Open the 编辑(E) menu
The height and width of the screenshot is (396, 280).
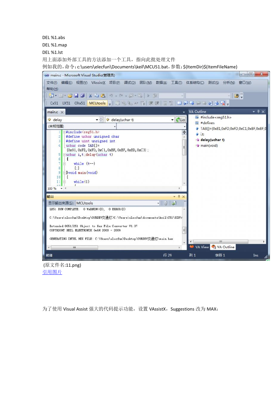click(x=67, y=83)
